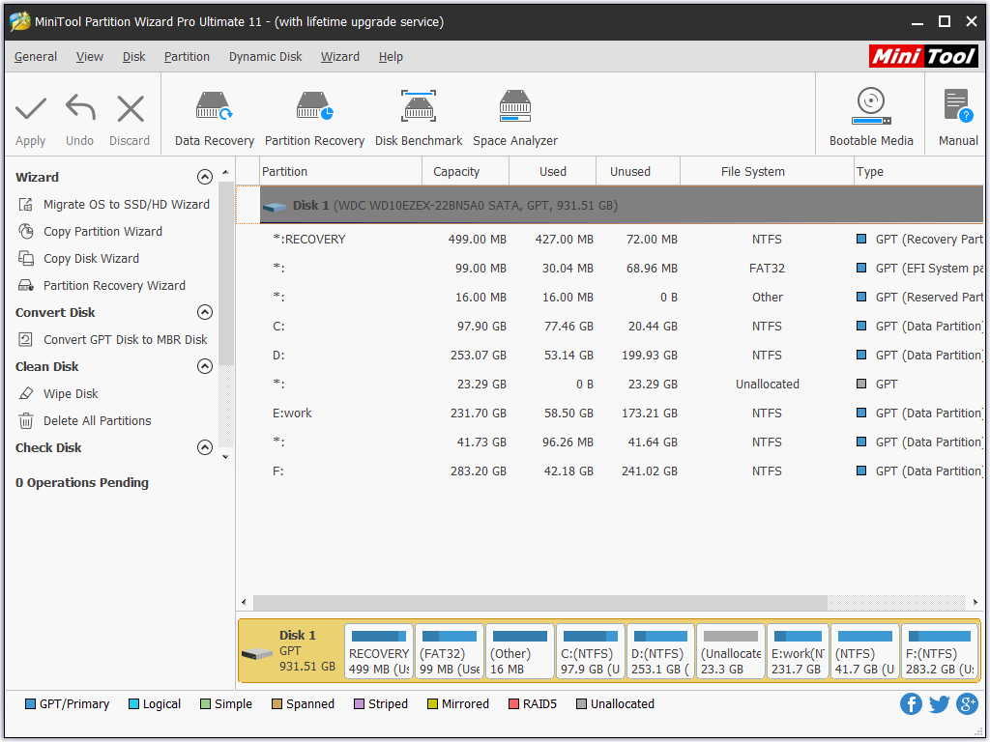Select F:(NTFS) block in disk map
Viewport: 990px width, 742px height.
940,652
